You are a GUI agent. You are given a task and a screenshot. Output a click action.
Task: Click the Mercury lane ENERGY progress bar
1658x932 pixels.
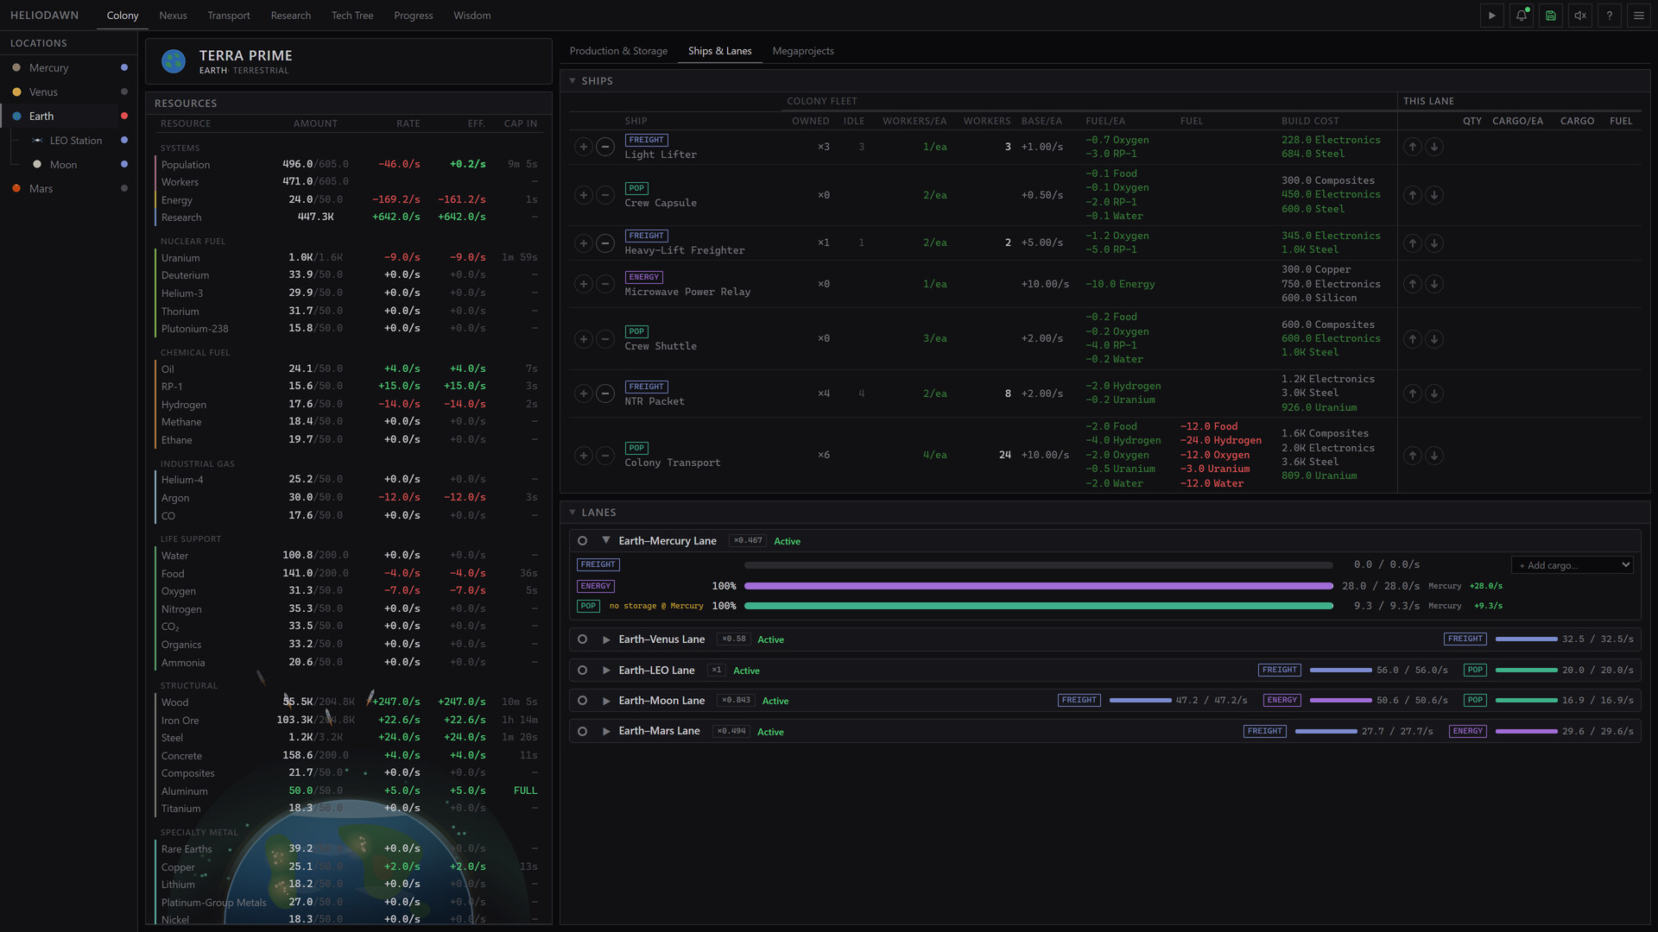point(1039,586)
